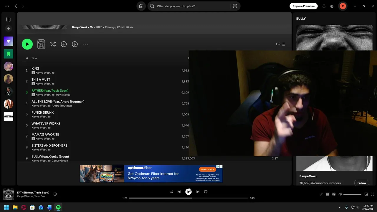377x212 pixels.
Task: Adjust the player volume slider
Action: (x=352, y=194)
